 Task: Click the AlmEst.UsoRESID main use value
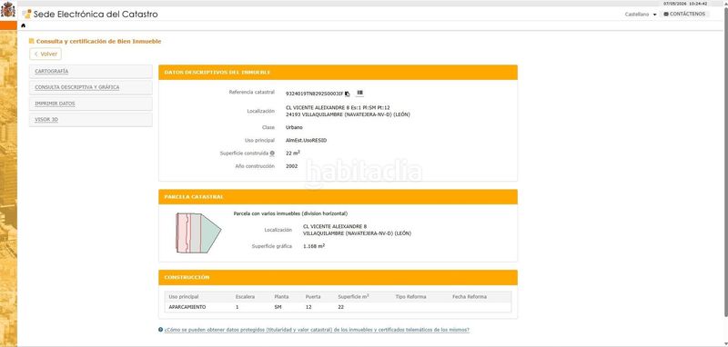pyautogui.click(x=306, y=141)
